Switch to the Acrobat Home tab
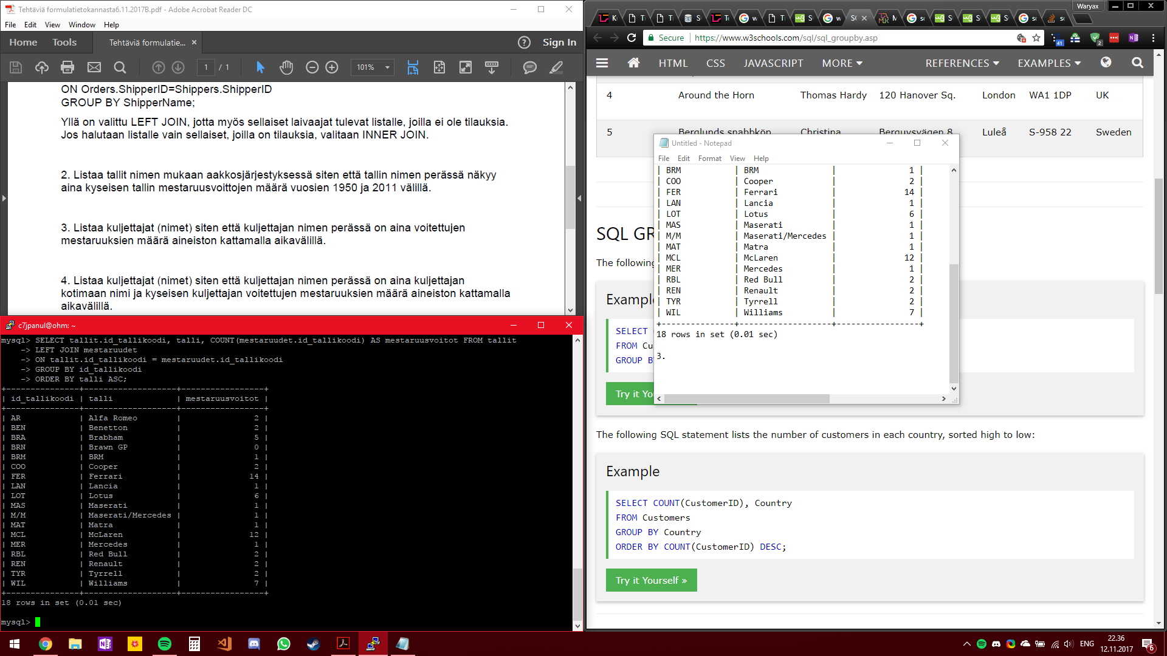The width and height of the screenshot is (1167, 656). tap(23, 43)
